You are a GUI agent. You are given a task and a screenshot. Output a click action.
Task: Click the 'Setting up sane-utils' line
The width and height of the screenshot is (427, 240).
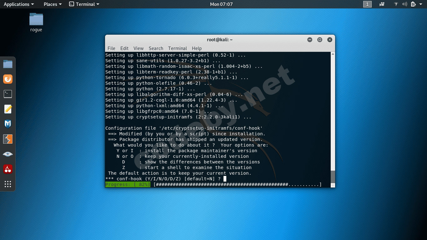pos(163,61)
